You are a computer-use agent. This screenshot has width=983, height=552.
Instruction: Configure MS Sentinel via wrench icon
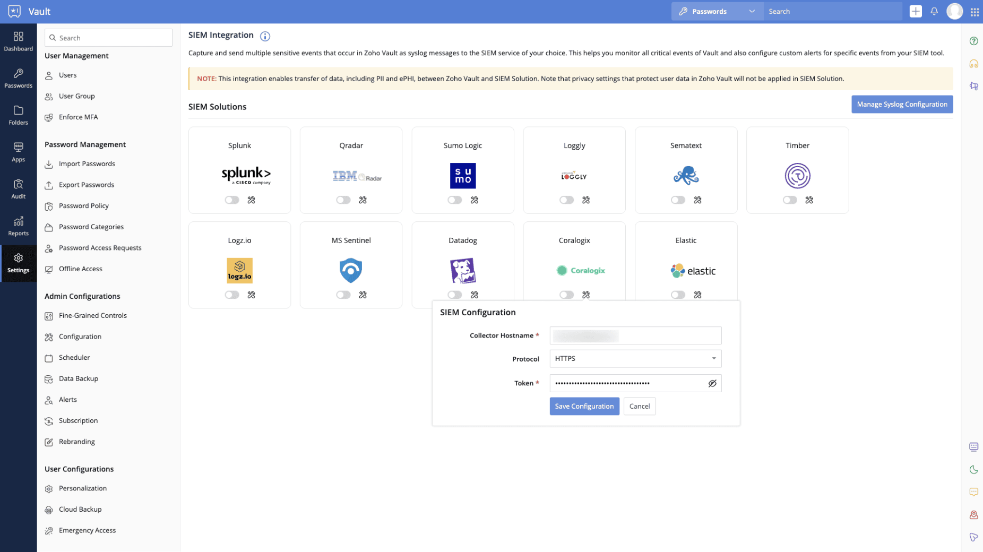[363, 295]
